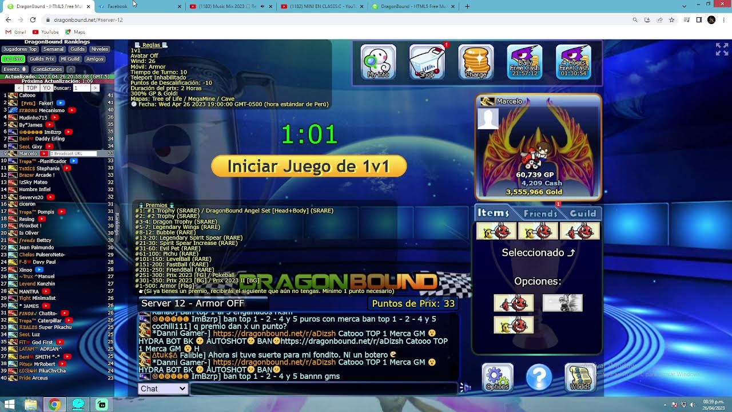This screenshot has width=732, height=412.
Task: Open the My Info panel icon
Action: tap(378, 62)
